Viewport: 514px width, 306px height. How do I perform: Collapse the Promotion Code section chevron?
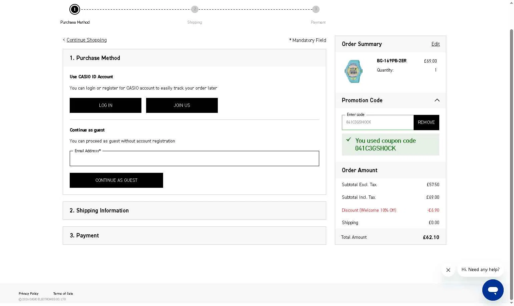point(437,100)
